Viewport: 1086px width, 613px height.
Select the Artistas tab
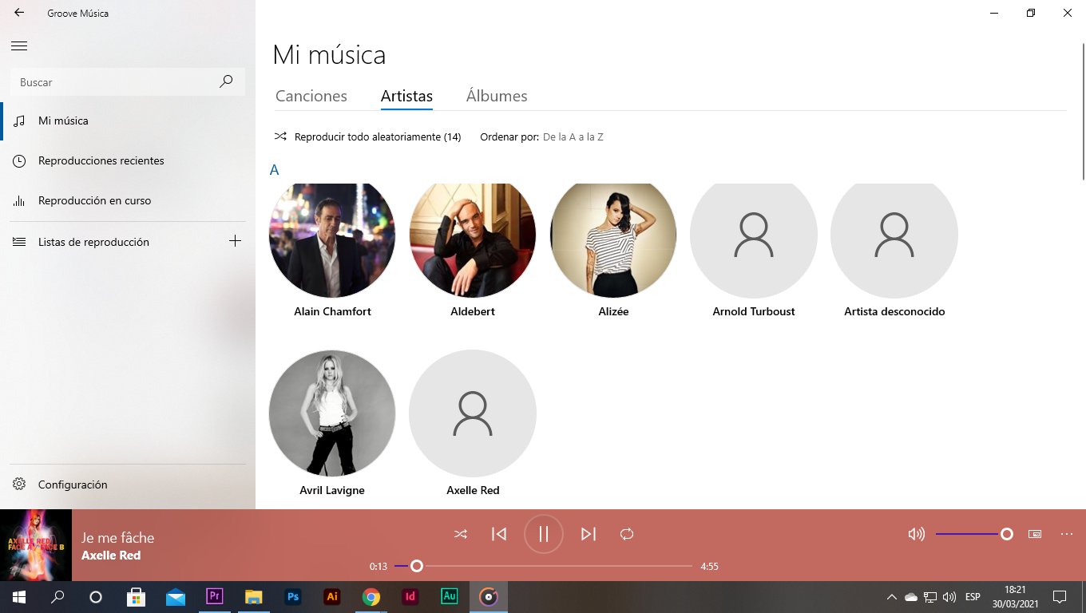point(406,96)
